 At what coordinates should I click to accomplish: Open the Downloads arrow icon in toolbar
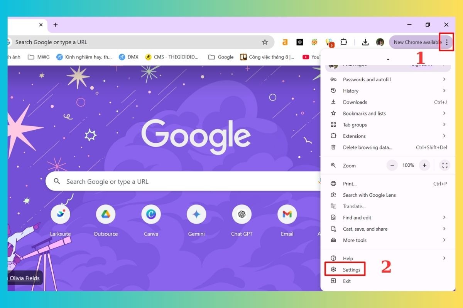pyautogui.click(x=365, y=42)
